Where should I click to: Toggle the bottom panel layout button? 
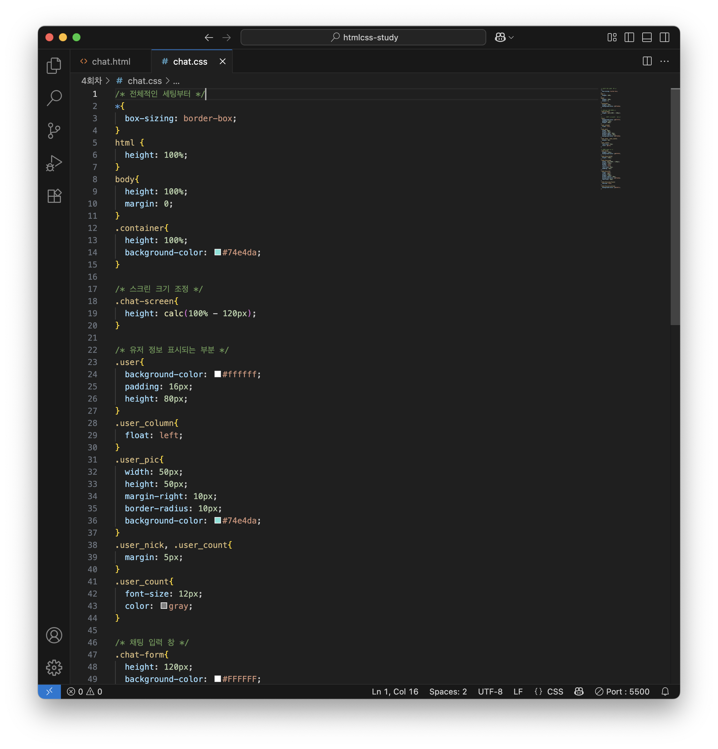(x=647, y=38)
